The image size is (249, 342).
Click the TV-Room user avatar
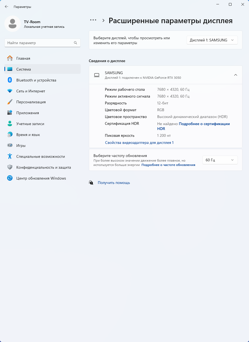tap(13, 24)
